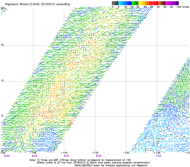This screenshot has width=190, height=167.
Task: Click the brown 35-40 knots color segment
Action: click(x=162, y=3)
